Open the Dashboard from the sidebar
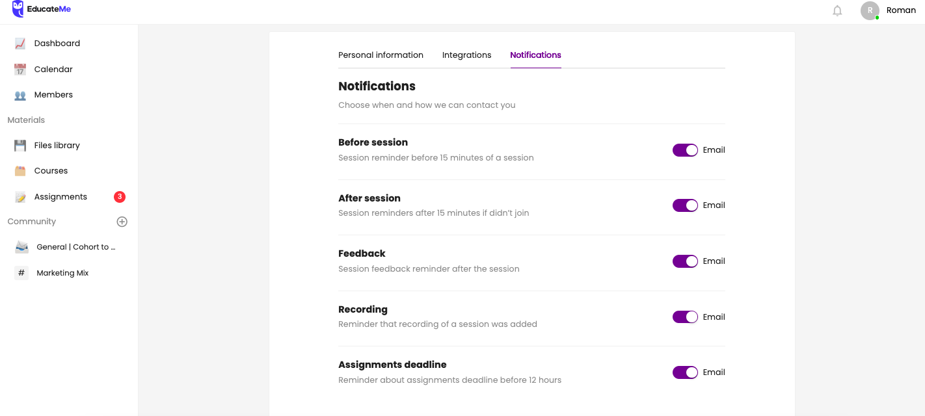 click(57, 43)
